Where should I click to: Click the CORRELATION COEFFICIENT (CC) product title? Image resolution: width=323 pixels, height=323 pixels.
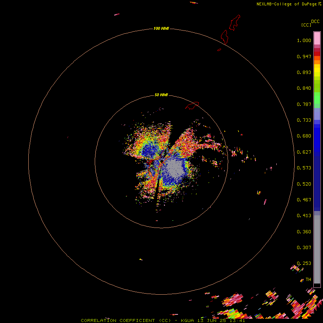126,320
